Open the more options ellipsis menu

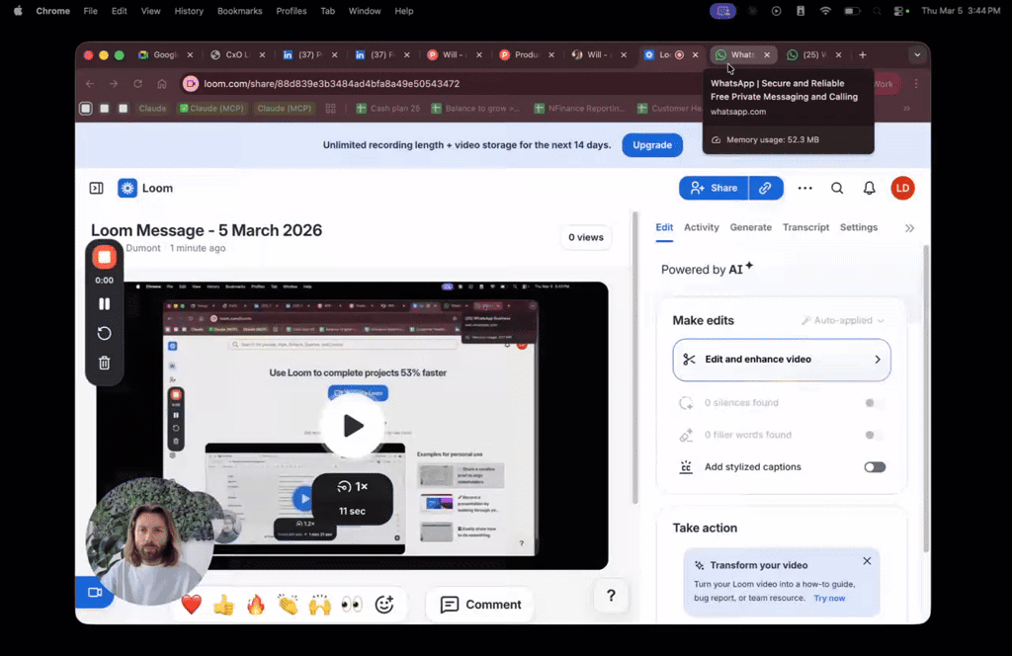[x=804, y=189]
